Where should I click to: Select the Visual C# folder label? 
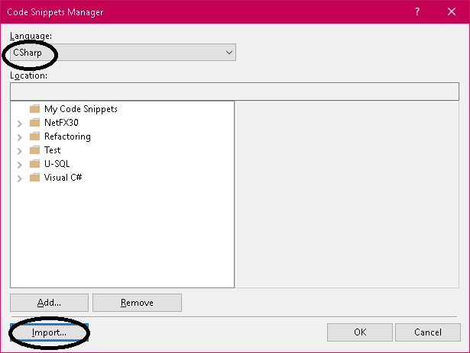click(x=63, y=178)
